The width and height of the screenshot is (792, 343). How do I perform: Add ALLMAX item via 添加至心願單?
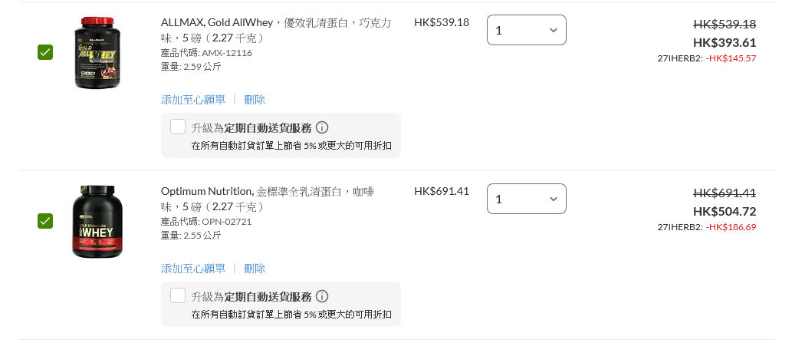(x=193, y=100)
